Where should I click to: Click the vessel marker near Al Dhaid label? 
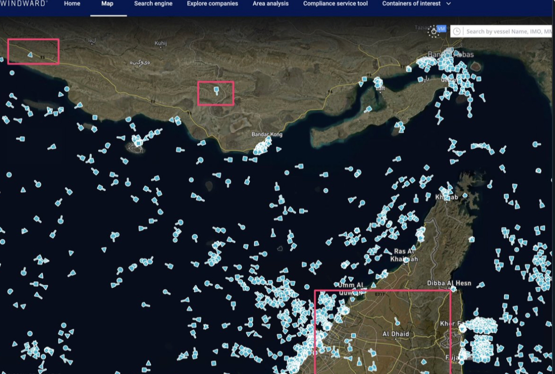(397, 322)
